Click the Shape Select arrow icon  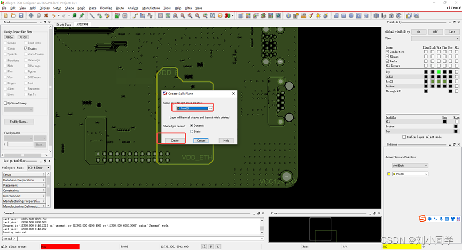tap(358, 15)
